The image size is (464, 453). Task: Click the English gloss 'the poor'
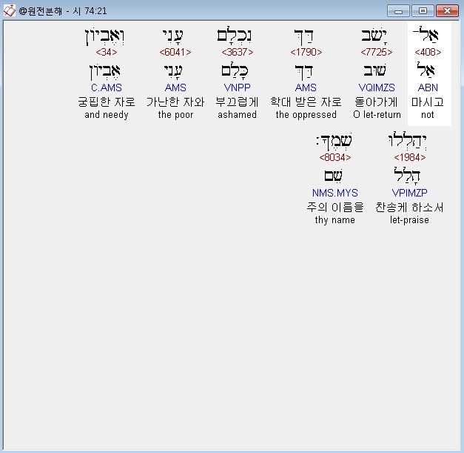[x=175, y=115]
